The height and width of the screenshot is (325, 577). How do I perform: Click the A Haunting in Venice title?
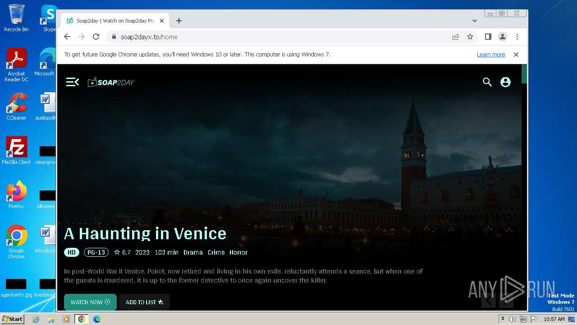[145, 233]
